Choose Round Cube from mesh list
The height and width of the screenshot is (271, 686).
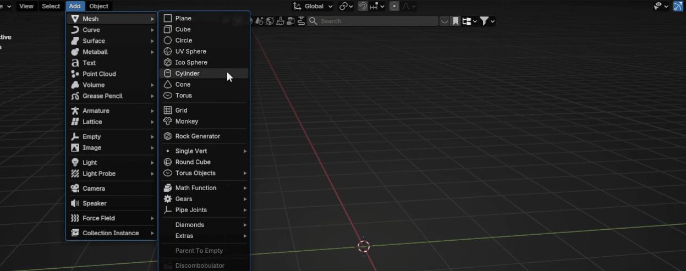(x=193, y=162)
